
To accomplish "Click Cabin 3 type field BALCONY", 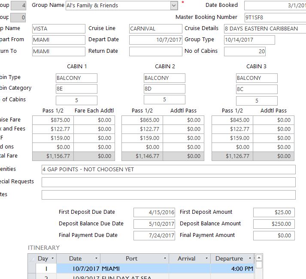I will 256,78.
